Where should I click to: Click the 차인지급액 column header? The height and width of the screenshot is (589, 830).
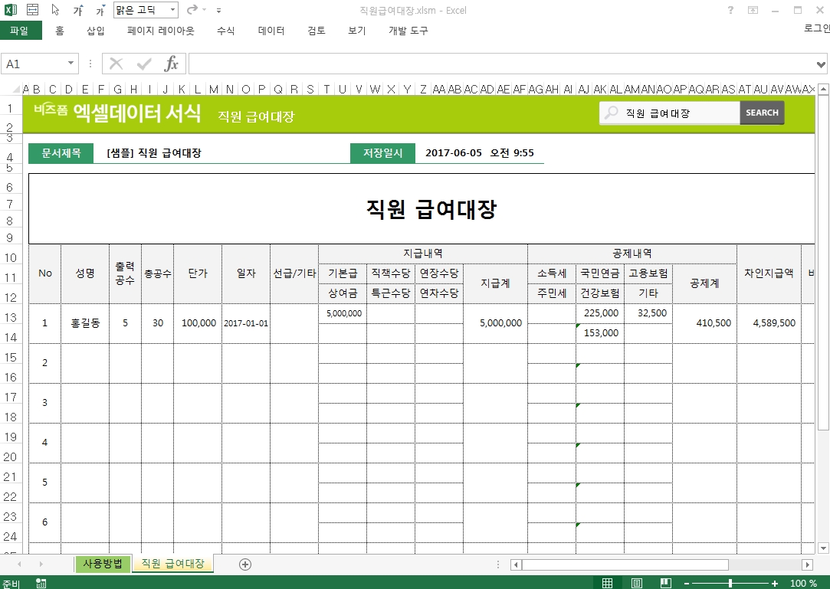point(769,273)
